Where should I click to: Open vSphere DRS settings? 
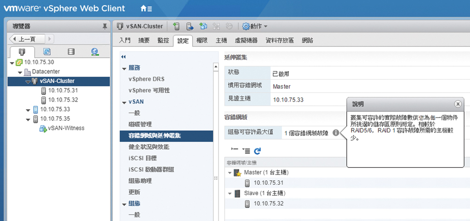tap(146, 79)
